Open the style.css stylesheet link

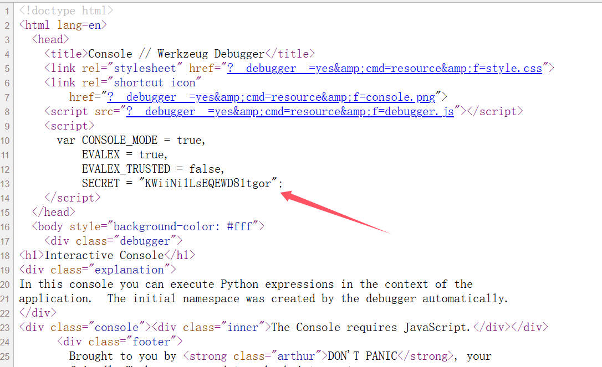[384, 68]
